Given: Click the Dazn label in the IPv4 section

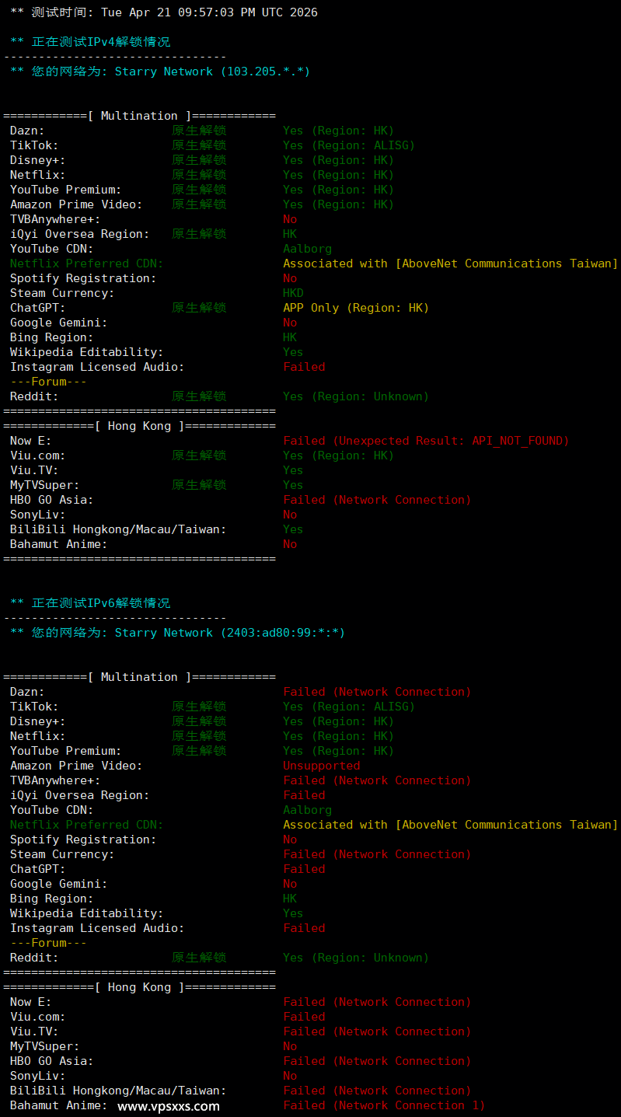Looking at the screenshot, I should coord(27,131).
